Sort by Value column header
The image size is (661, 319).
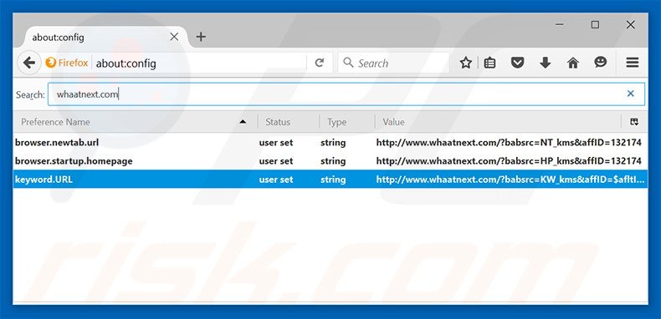click(x=498, y=122)
